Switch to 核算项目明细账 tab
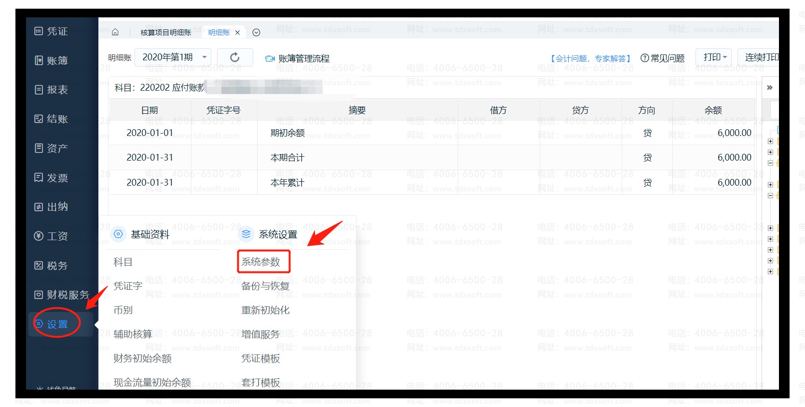This screenshot has width=805, height=407. point(166,32)
